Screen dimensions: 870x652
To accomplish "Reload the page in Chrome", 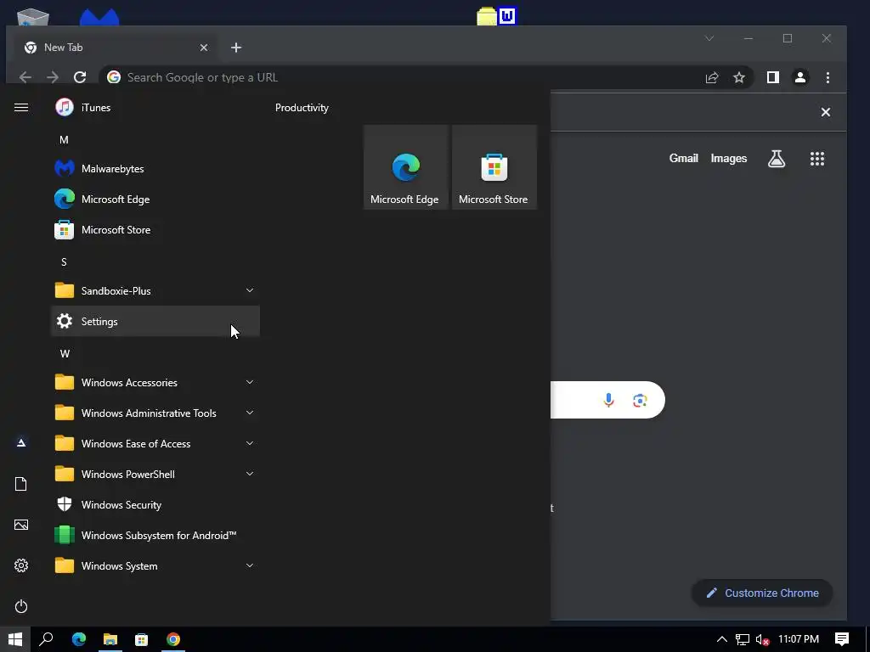I will (x=80, y=77).
